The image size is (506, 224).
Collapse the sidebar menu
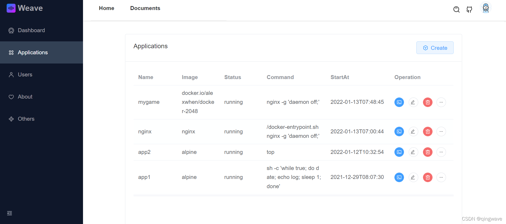tap(10, 213)
